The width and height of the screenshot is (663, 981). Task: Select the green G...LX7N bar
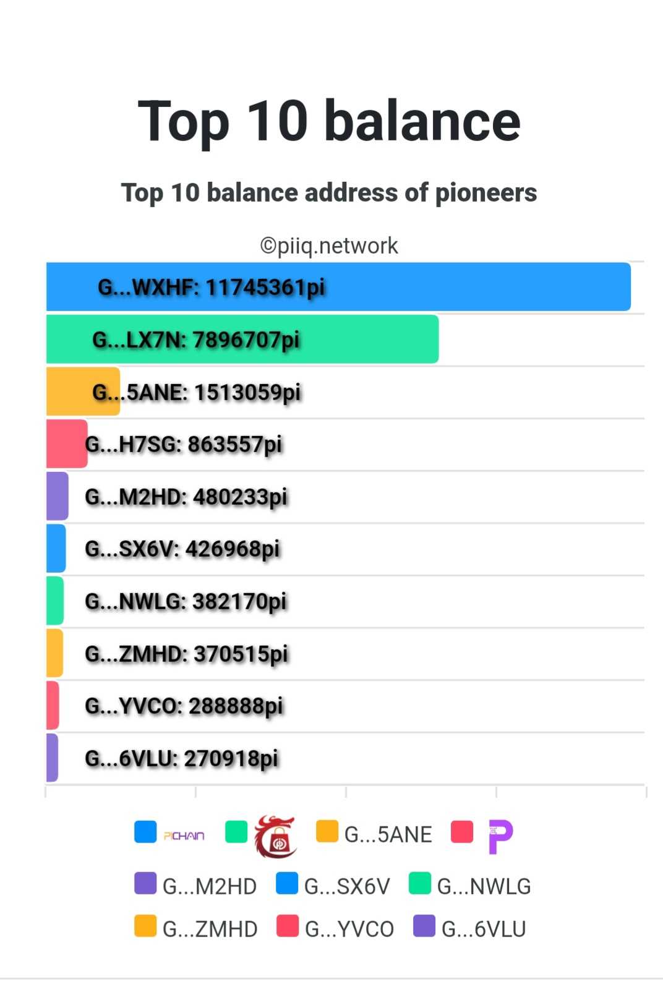tap(242, 339)
